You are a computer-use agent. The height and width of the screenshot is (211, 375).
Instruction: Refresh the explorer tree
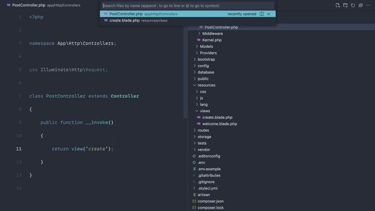[x=353, y=5]
